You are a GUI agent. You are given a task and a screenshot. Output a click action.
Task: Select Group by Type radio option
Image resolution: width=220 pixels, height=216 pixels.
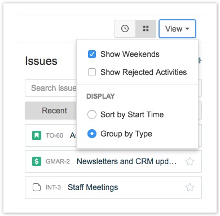[x=92, y=134]
